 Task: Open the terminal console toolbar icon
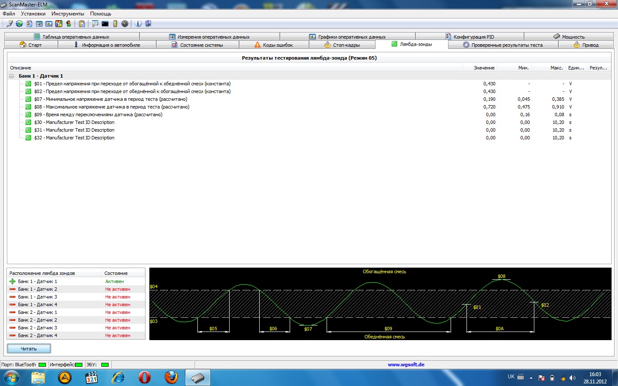click(105, 24)
